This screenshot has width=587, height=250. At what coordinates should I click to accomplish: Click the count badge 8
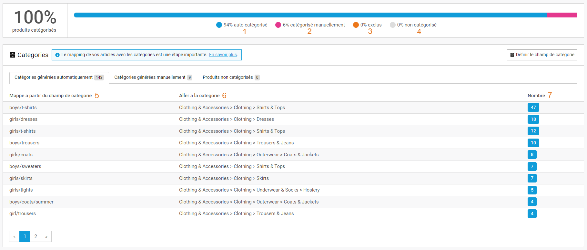coord(532,154)
